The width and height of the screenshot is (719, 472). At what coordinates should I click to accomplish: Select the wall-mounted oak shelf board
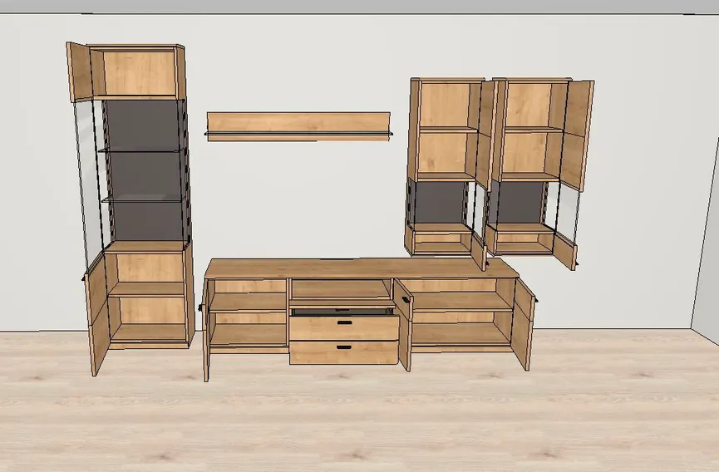(298, 126)
